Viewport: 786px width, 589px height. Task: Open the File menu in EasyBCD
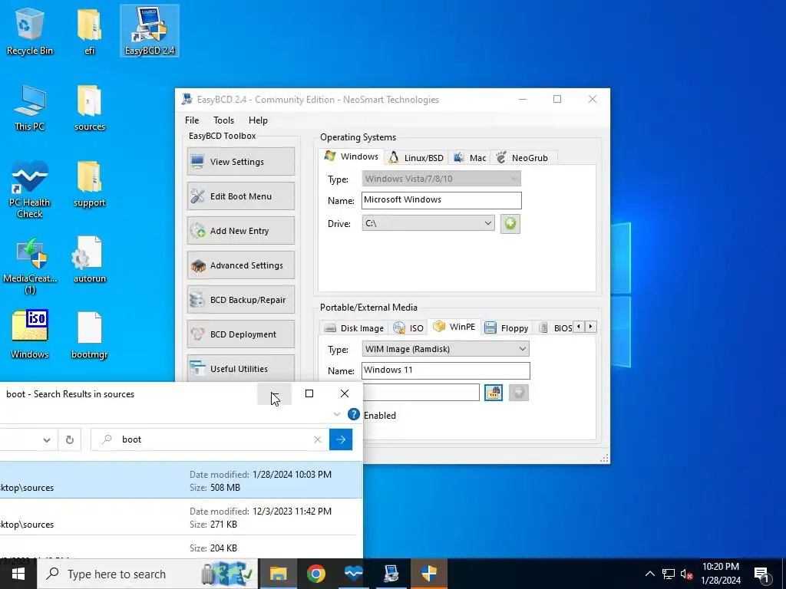pos(191,120)
